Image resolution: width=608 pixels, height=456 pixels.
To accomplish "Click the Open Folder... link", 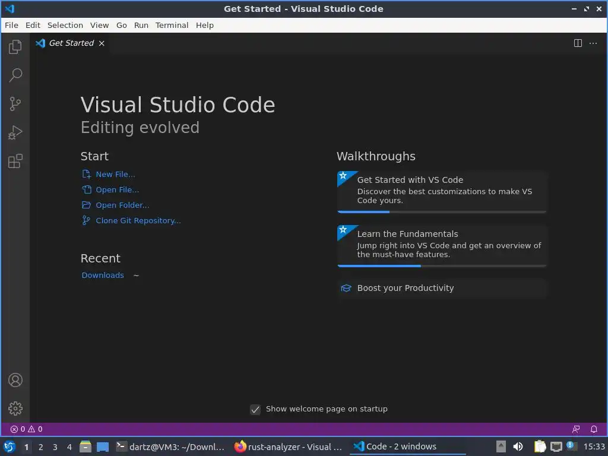I will coord(116,205).
